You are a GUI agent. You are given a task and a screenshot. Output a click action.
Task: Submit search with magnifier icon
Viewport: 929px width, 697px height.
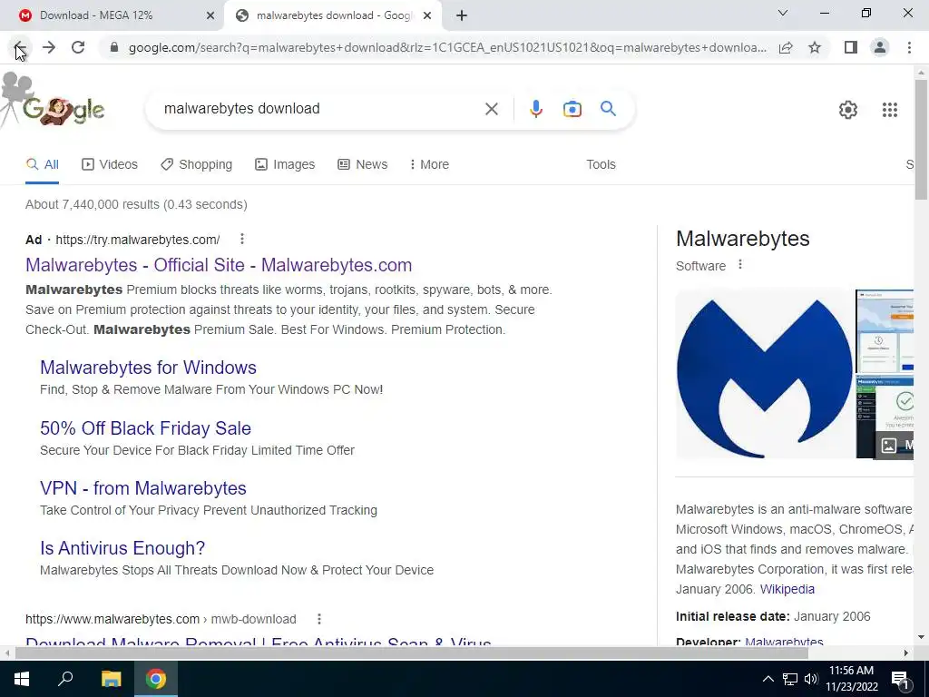click(x=608, y=109)
